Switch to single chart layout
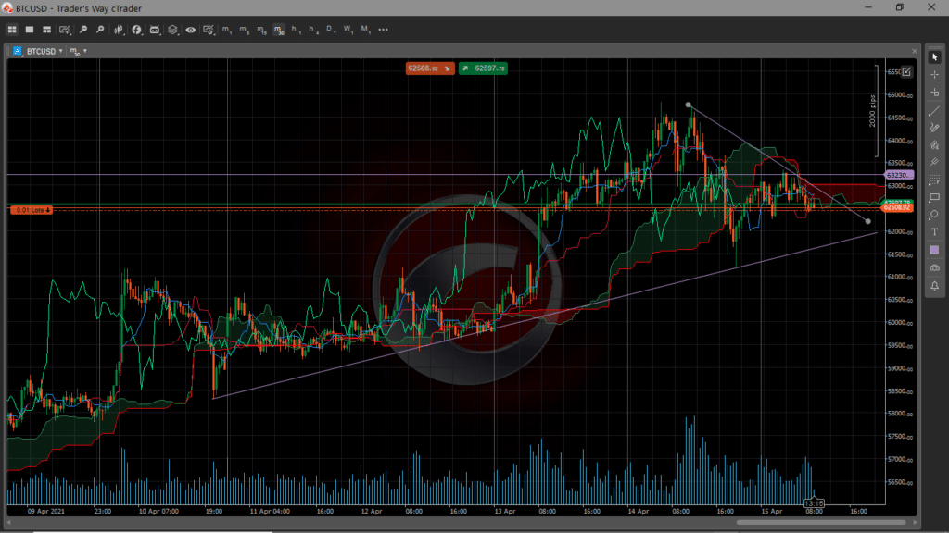This screenshot has height=533, width=949. click(x=29, y=30)
